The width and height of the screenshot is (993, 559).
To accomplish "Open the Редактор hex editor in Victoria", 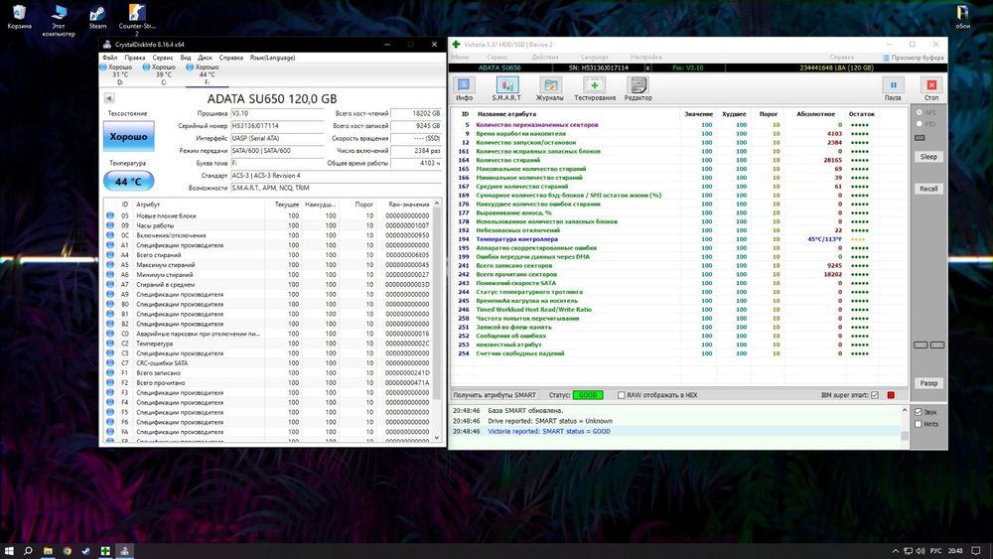I will 638,88.
